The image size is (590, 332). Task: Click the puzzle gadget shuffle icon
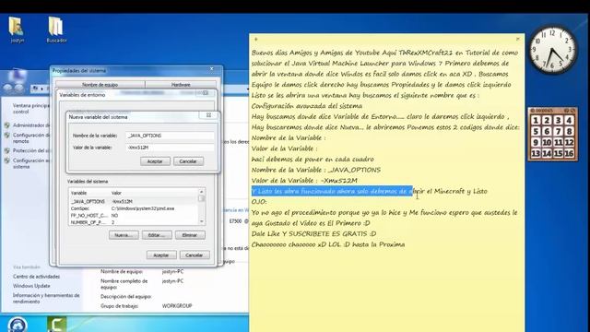tap(572, 111)
